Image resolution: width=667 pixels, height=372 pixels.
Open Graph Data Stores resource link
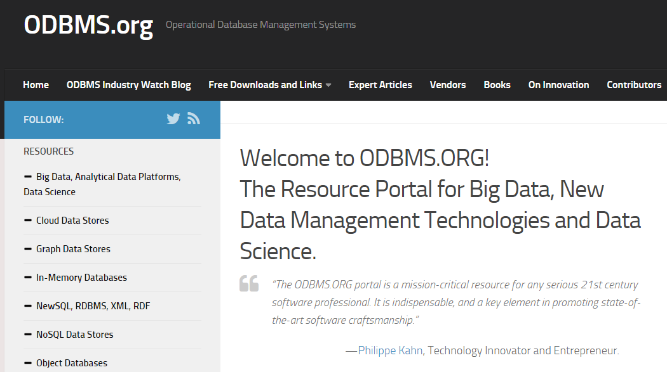[73, 249]
